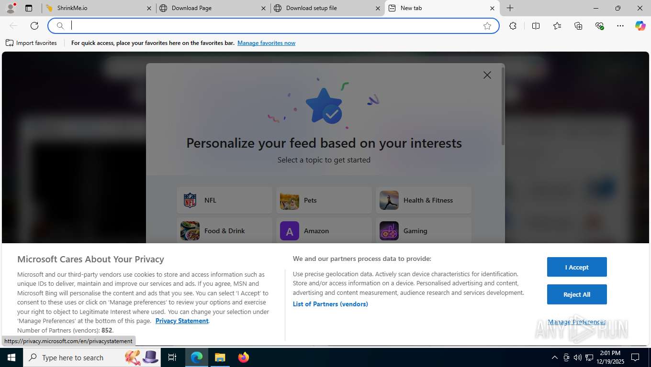Viewport: 651px width, 367px height.
Task: Open Browser essentials heart icon
Action: 599,26
